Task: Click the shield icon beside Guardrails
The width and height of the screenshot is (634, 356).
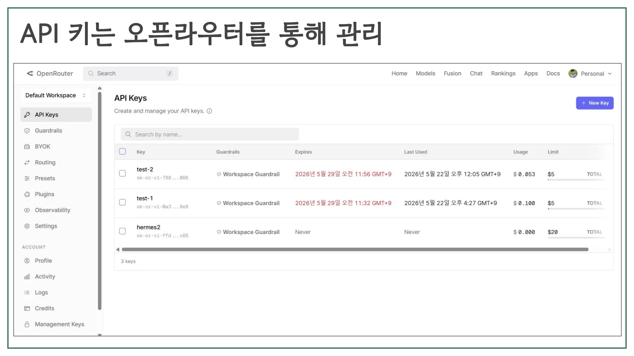Action: pyautogui.click(x=27, y=131)
